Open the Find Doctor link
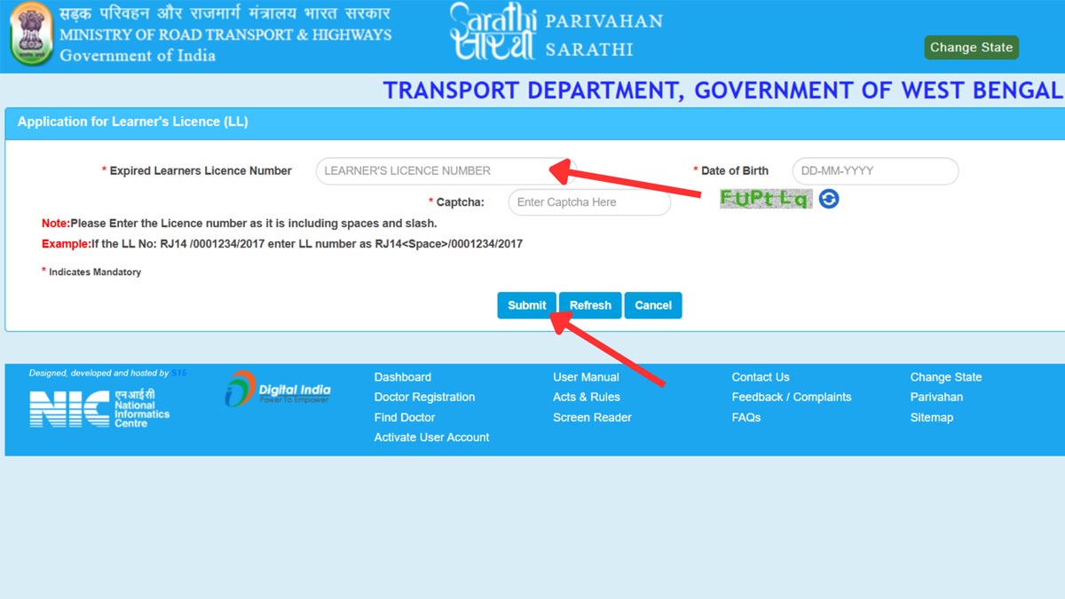Image resolution: width=1065 pixels, height=599 pixels. coord(404,417)
